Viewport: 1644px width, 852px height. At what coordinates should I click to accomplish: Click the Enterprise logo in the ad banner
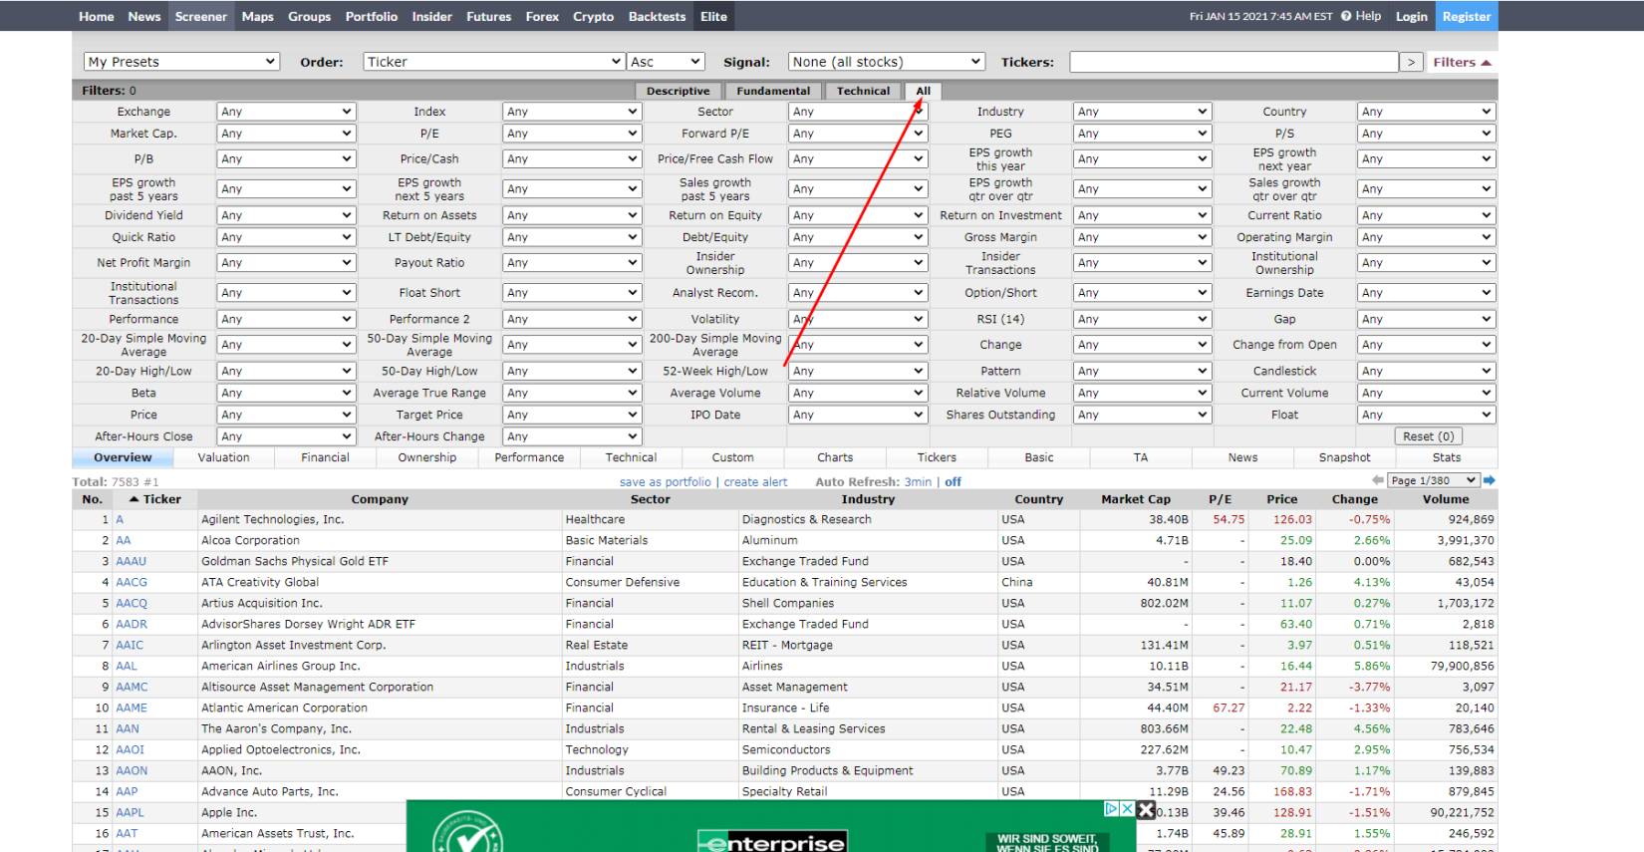(x=772, y=842)
